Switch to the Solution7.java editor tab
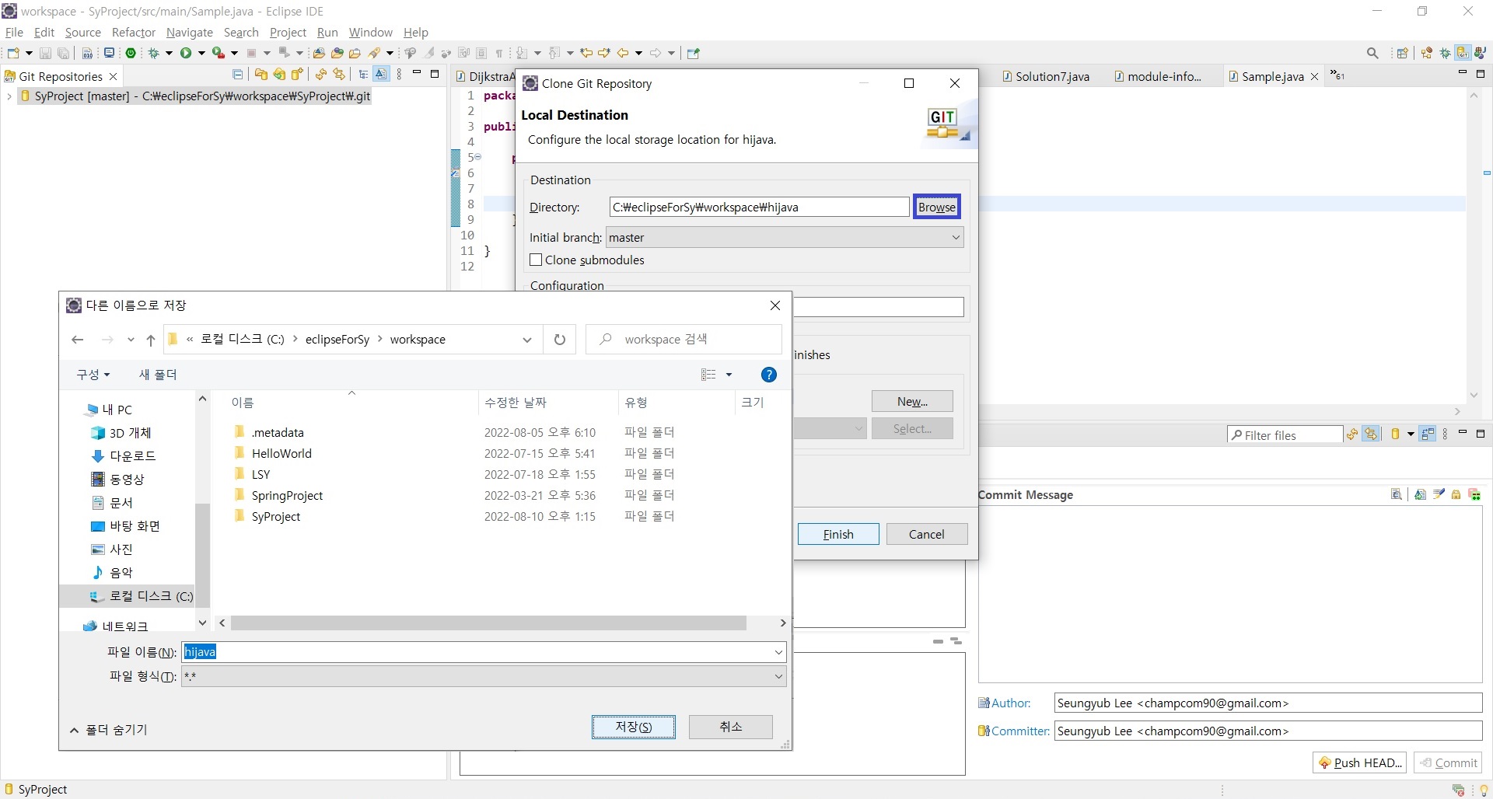1493x799 pixels. [1047, 76]
